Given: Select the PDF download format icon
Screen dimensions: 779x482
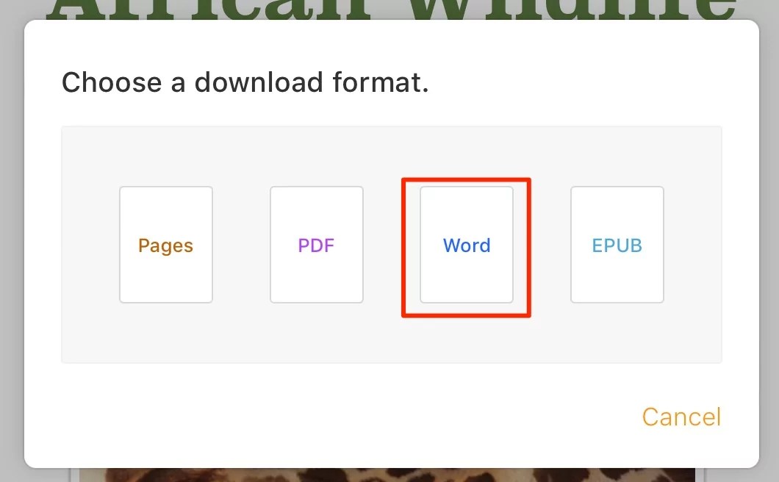Looking at the screenshot, I should [x=316, y=245].
